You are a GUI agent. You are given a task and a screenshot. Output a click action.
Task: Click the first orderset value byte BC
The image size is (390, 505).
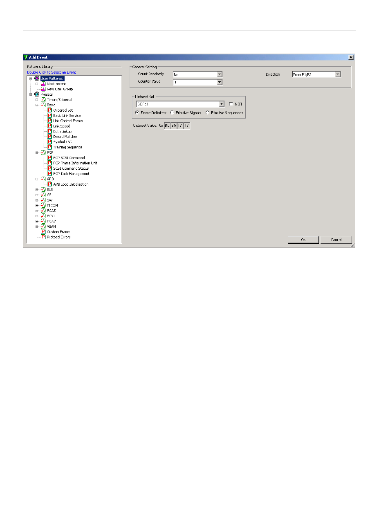tap(167, 126)
